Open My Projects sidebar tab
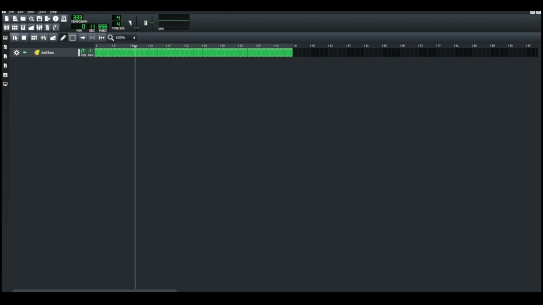 coord(5,47)
